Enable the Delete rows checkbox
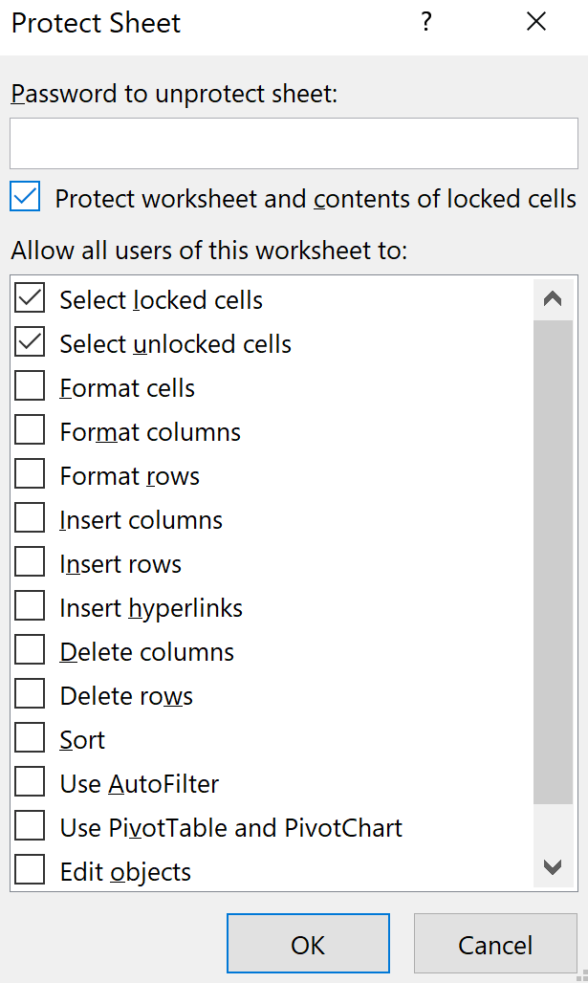The image size is (588, 983). tap(31, 695)
